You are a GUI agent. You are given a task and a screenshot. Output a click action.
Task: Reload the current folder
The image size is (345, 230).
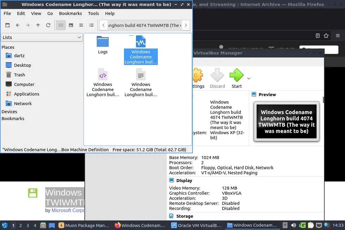[48, 25]
